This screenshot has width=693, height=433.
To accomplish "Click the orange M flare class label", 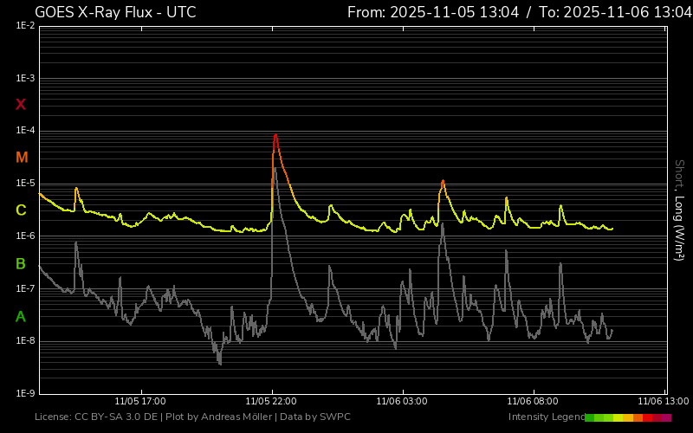I will (x=22, y=158).
